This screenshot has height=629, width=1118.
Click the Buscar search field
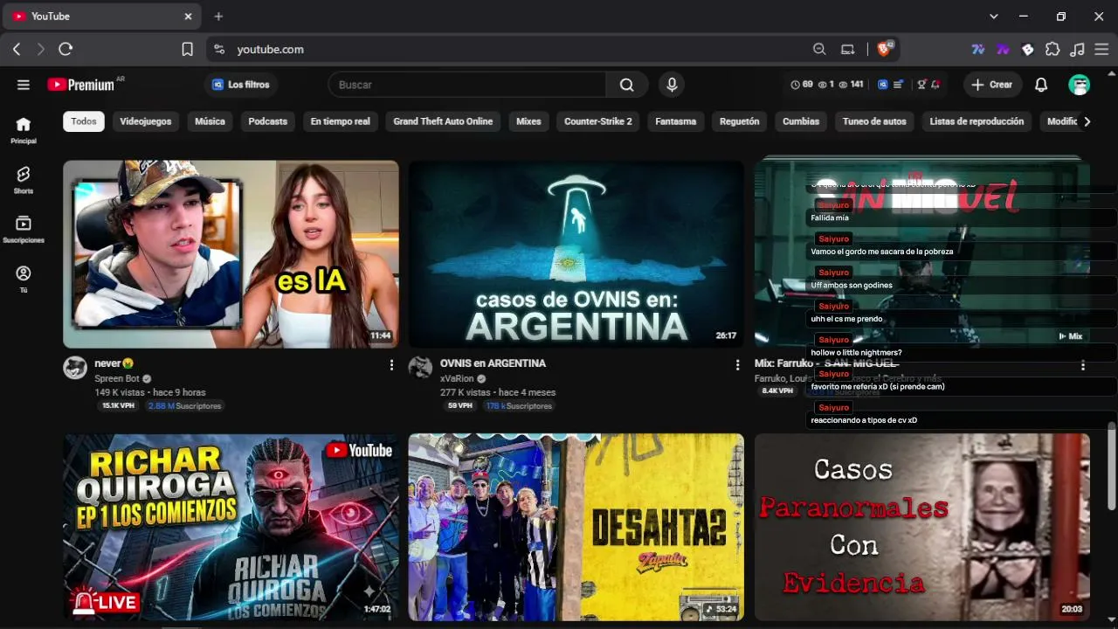[467, 85]
